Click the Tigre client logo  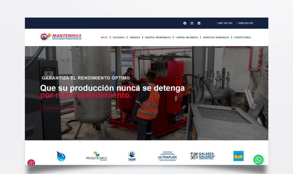point(132,156)
